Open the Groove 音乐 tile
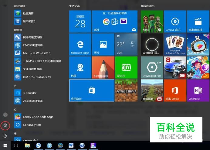 coord(175,21)
